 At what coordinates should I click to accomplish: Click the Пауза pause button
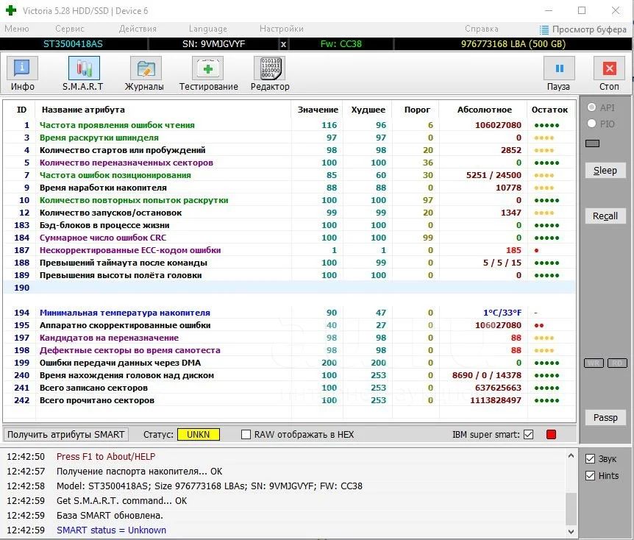(x=559, y=74)
